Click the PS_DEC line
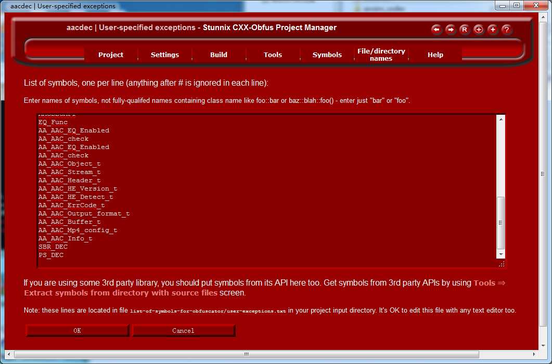Screen dimensions: 552x364 51,255
